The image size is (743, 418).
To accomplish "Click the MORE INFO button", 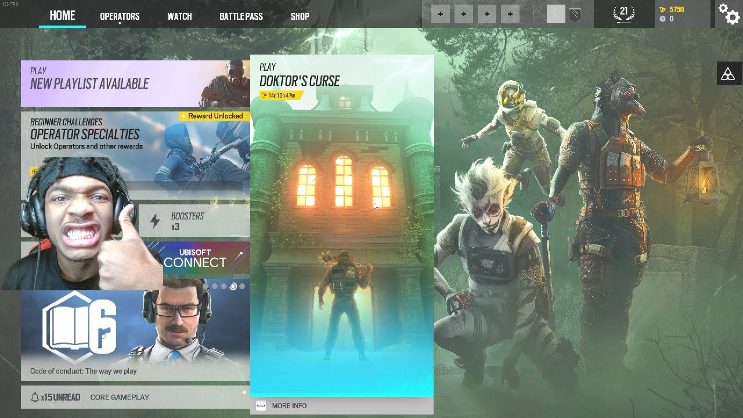I will [x=342, y=405].
